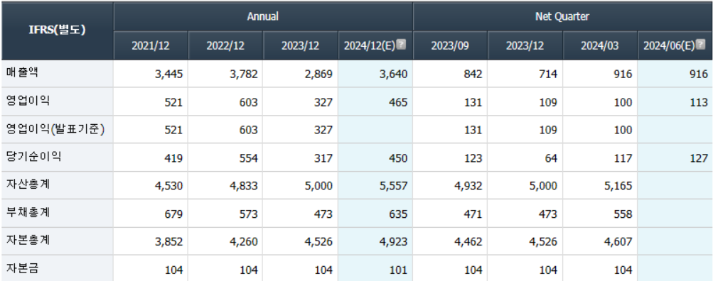Click 당기순이익 value 317 for 2023/12

pyautogui.click(x=324, y=158)
